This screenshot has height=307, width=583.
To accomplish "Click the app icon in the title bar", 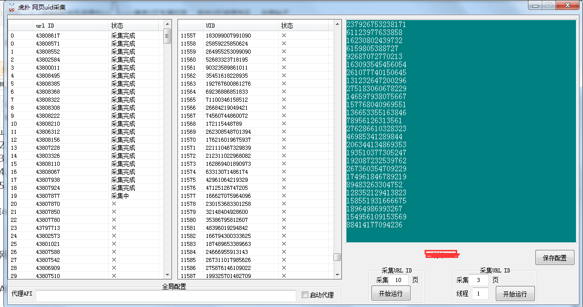I will tap(12, 7).
